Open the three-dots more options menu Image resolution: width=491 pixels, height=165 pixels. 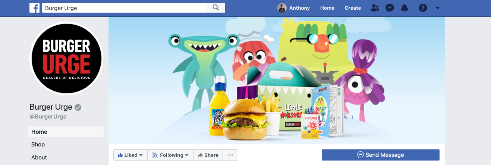point(230,155)
